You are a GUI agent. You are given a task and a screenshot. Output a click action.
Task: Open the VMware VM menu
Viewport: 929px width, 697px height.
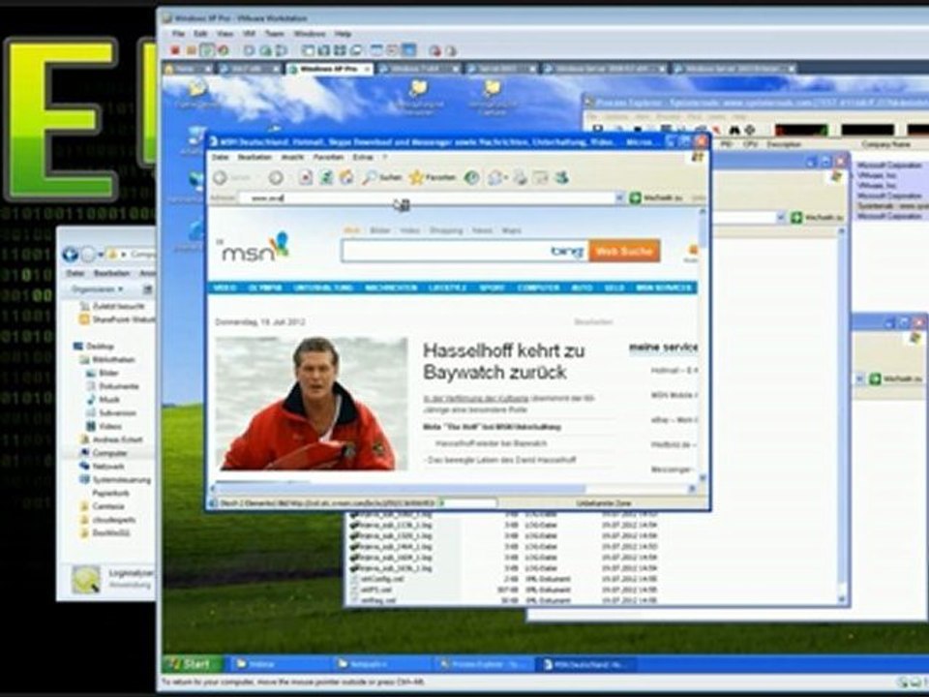(249, 34)
